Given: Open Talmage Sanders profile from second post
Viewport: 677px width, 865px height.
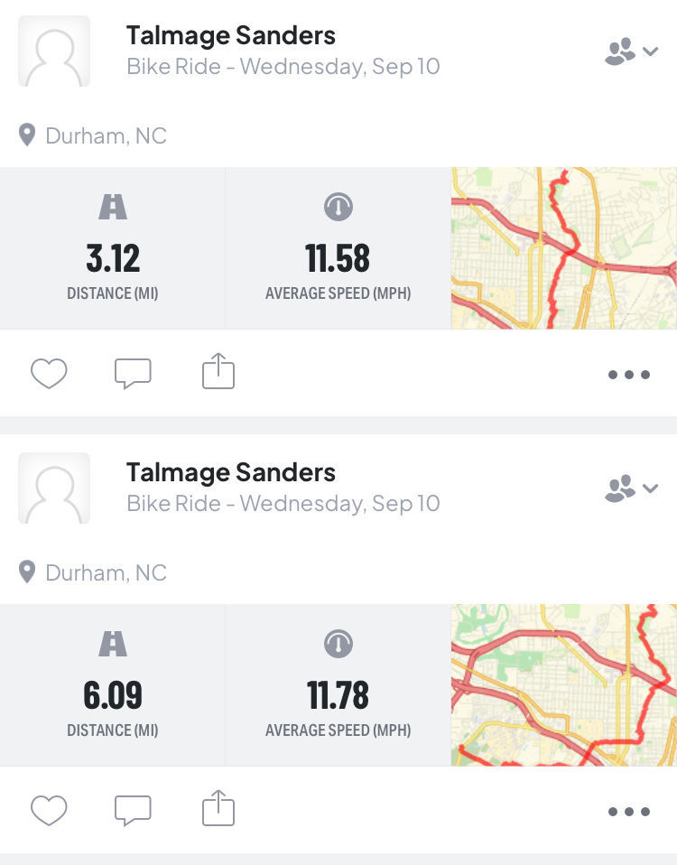Looking at the screenshot, I should [x=230, y=472].
